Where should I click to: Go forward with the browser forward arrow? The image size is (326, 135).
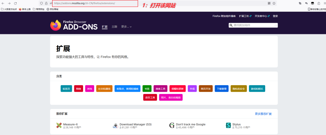(9, 3)
